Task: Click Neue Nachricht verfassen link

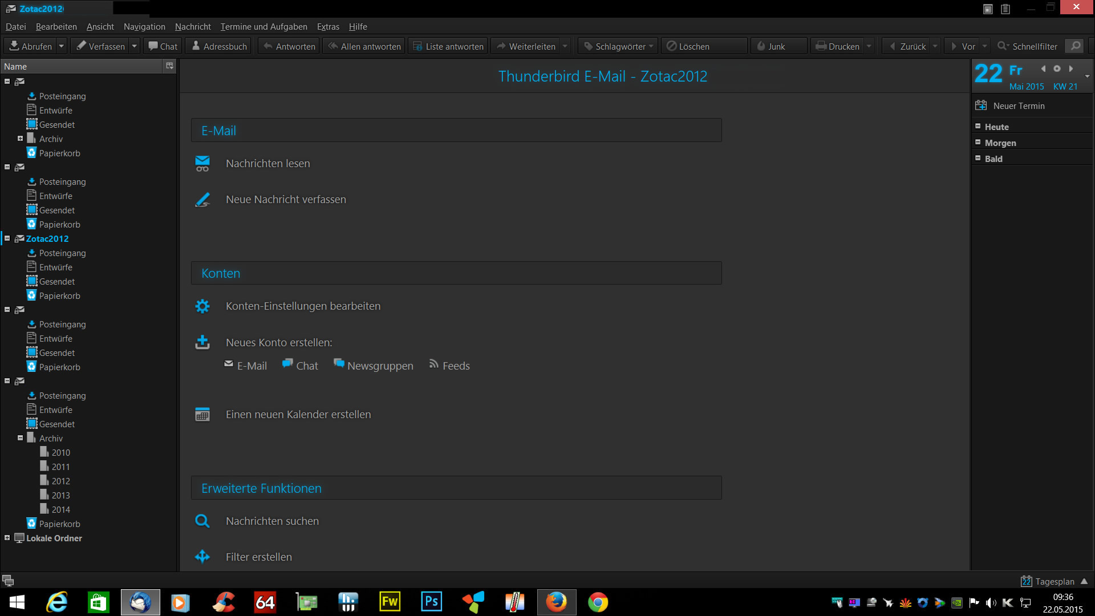Action: (286, 200)
